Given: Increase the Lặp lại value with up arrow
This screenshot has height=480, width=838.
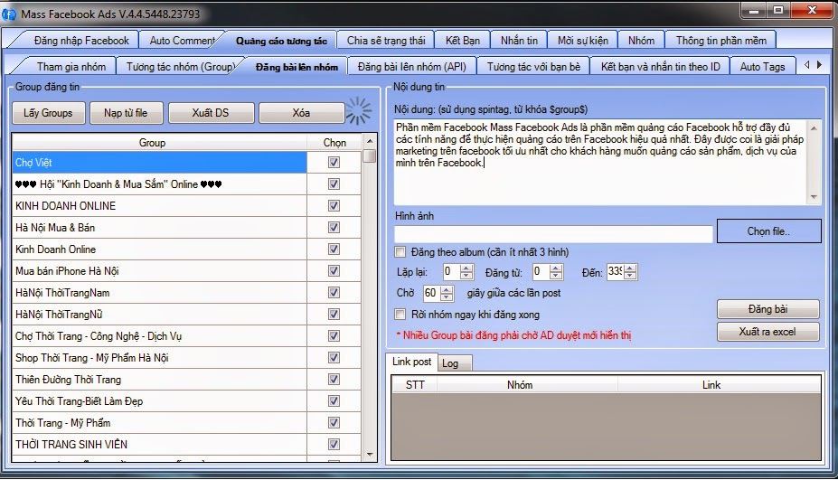Looking at the screenshot, I should coord(466,268).
